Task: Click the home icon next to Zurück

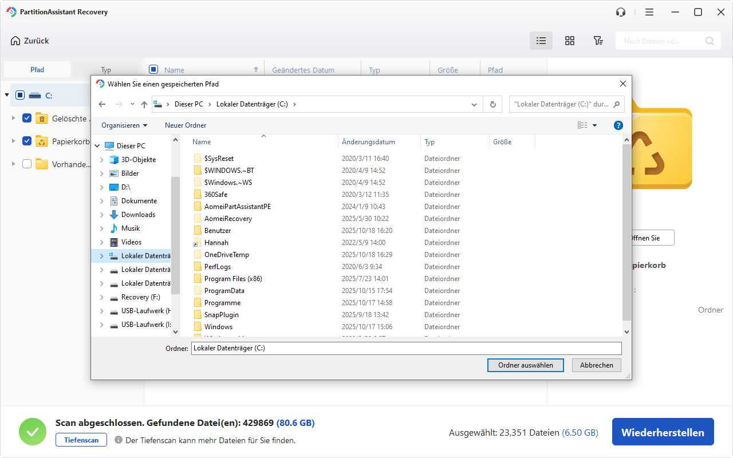Action: click(15, 41)
